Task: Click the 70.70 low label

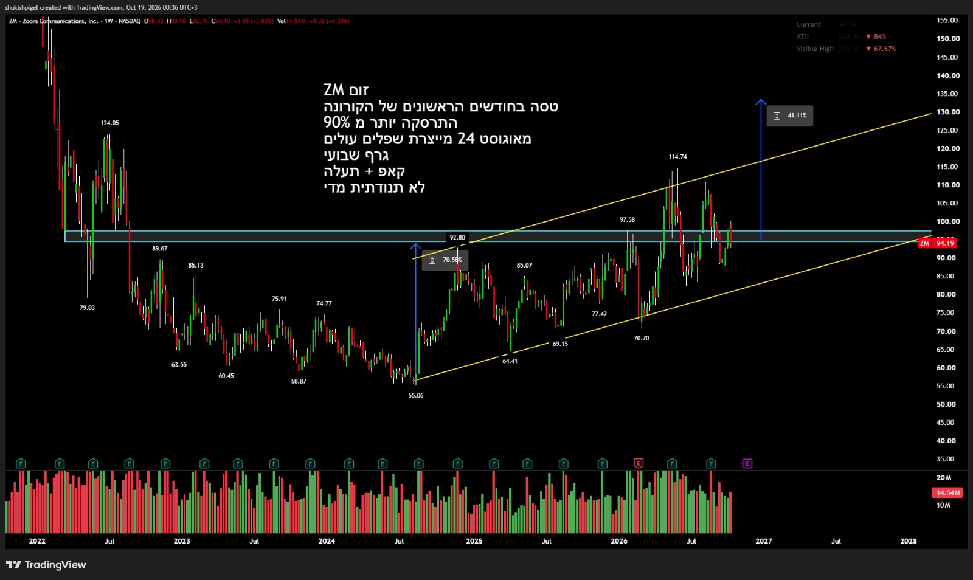Action: (642, 338)
